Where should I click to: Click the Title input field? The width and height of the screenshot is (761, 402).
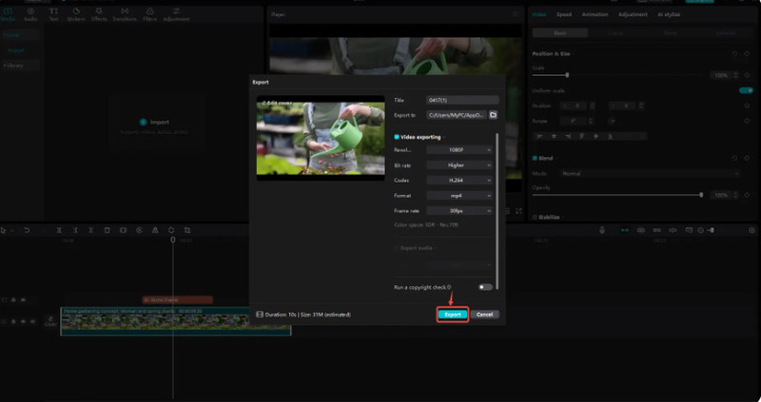462,100
